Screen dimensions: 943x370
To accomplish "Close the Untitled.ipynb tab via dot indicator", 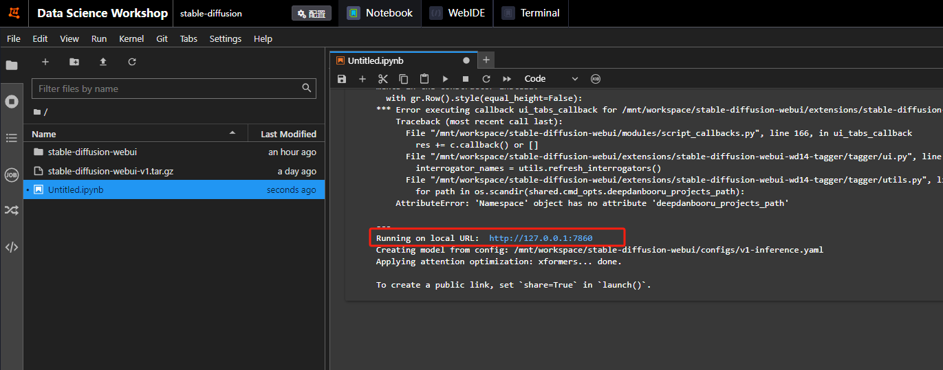I will coord(466,60).
